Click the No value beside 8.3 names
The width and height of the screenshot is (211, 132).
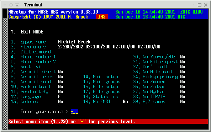pyautogui.click(x=183, y=101)
